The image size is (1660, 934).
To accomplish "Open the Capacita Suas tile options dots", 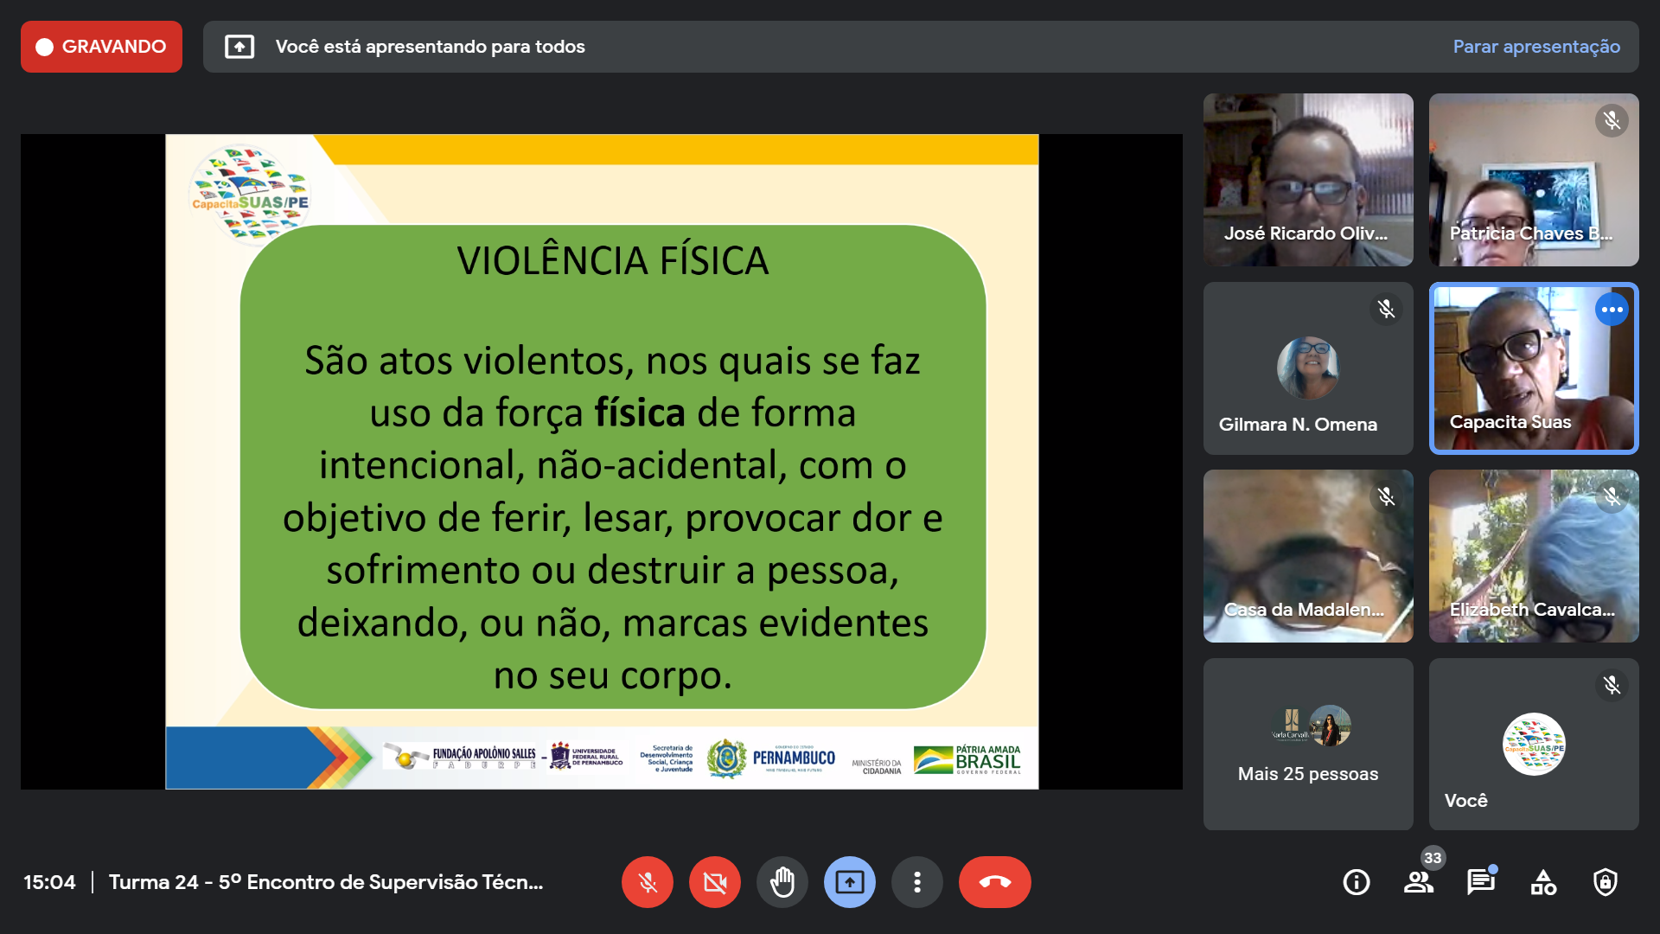I will [1612, 310].
